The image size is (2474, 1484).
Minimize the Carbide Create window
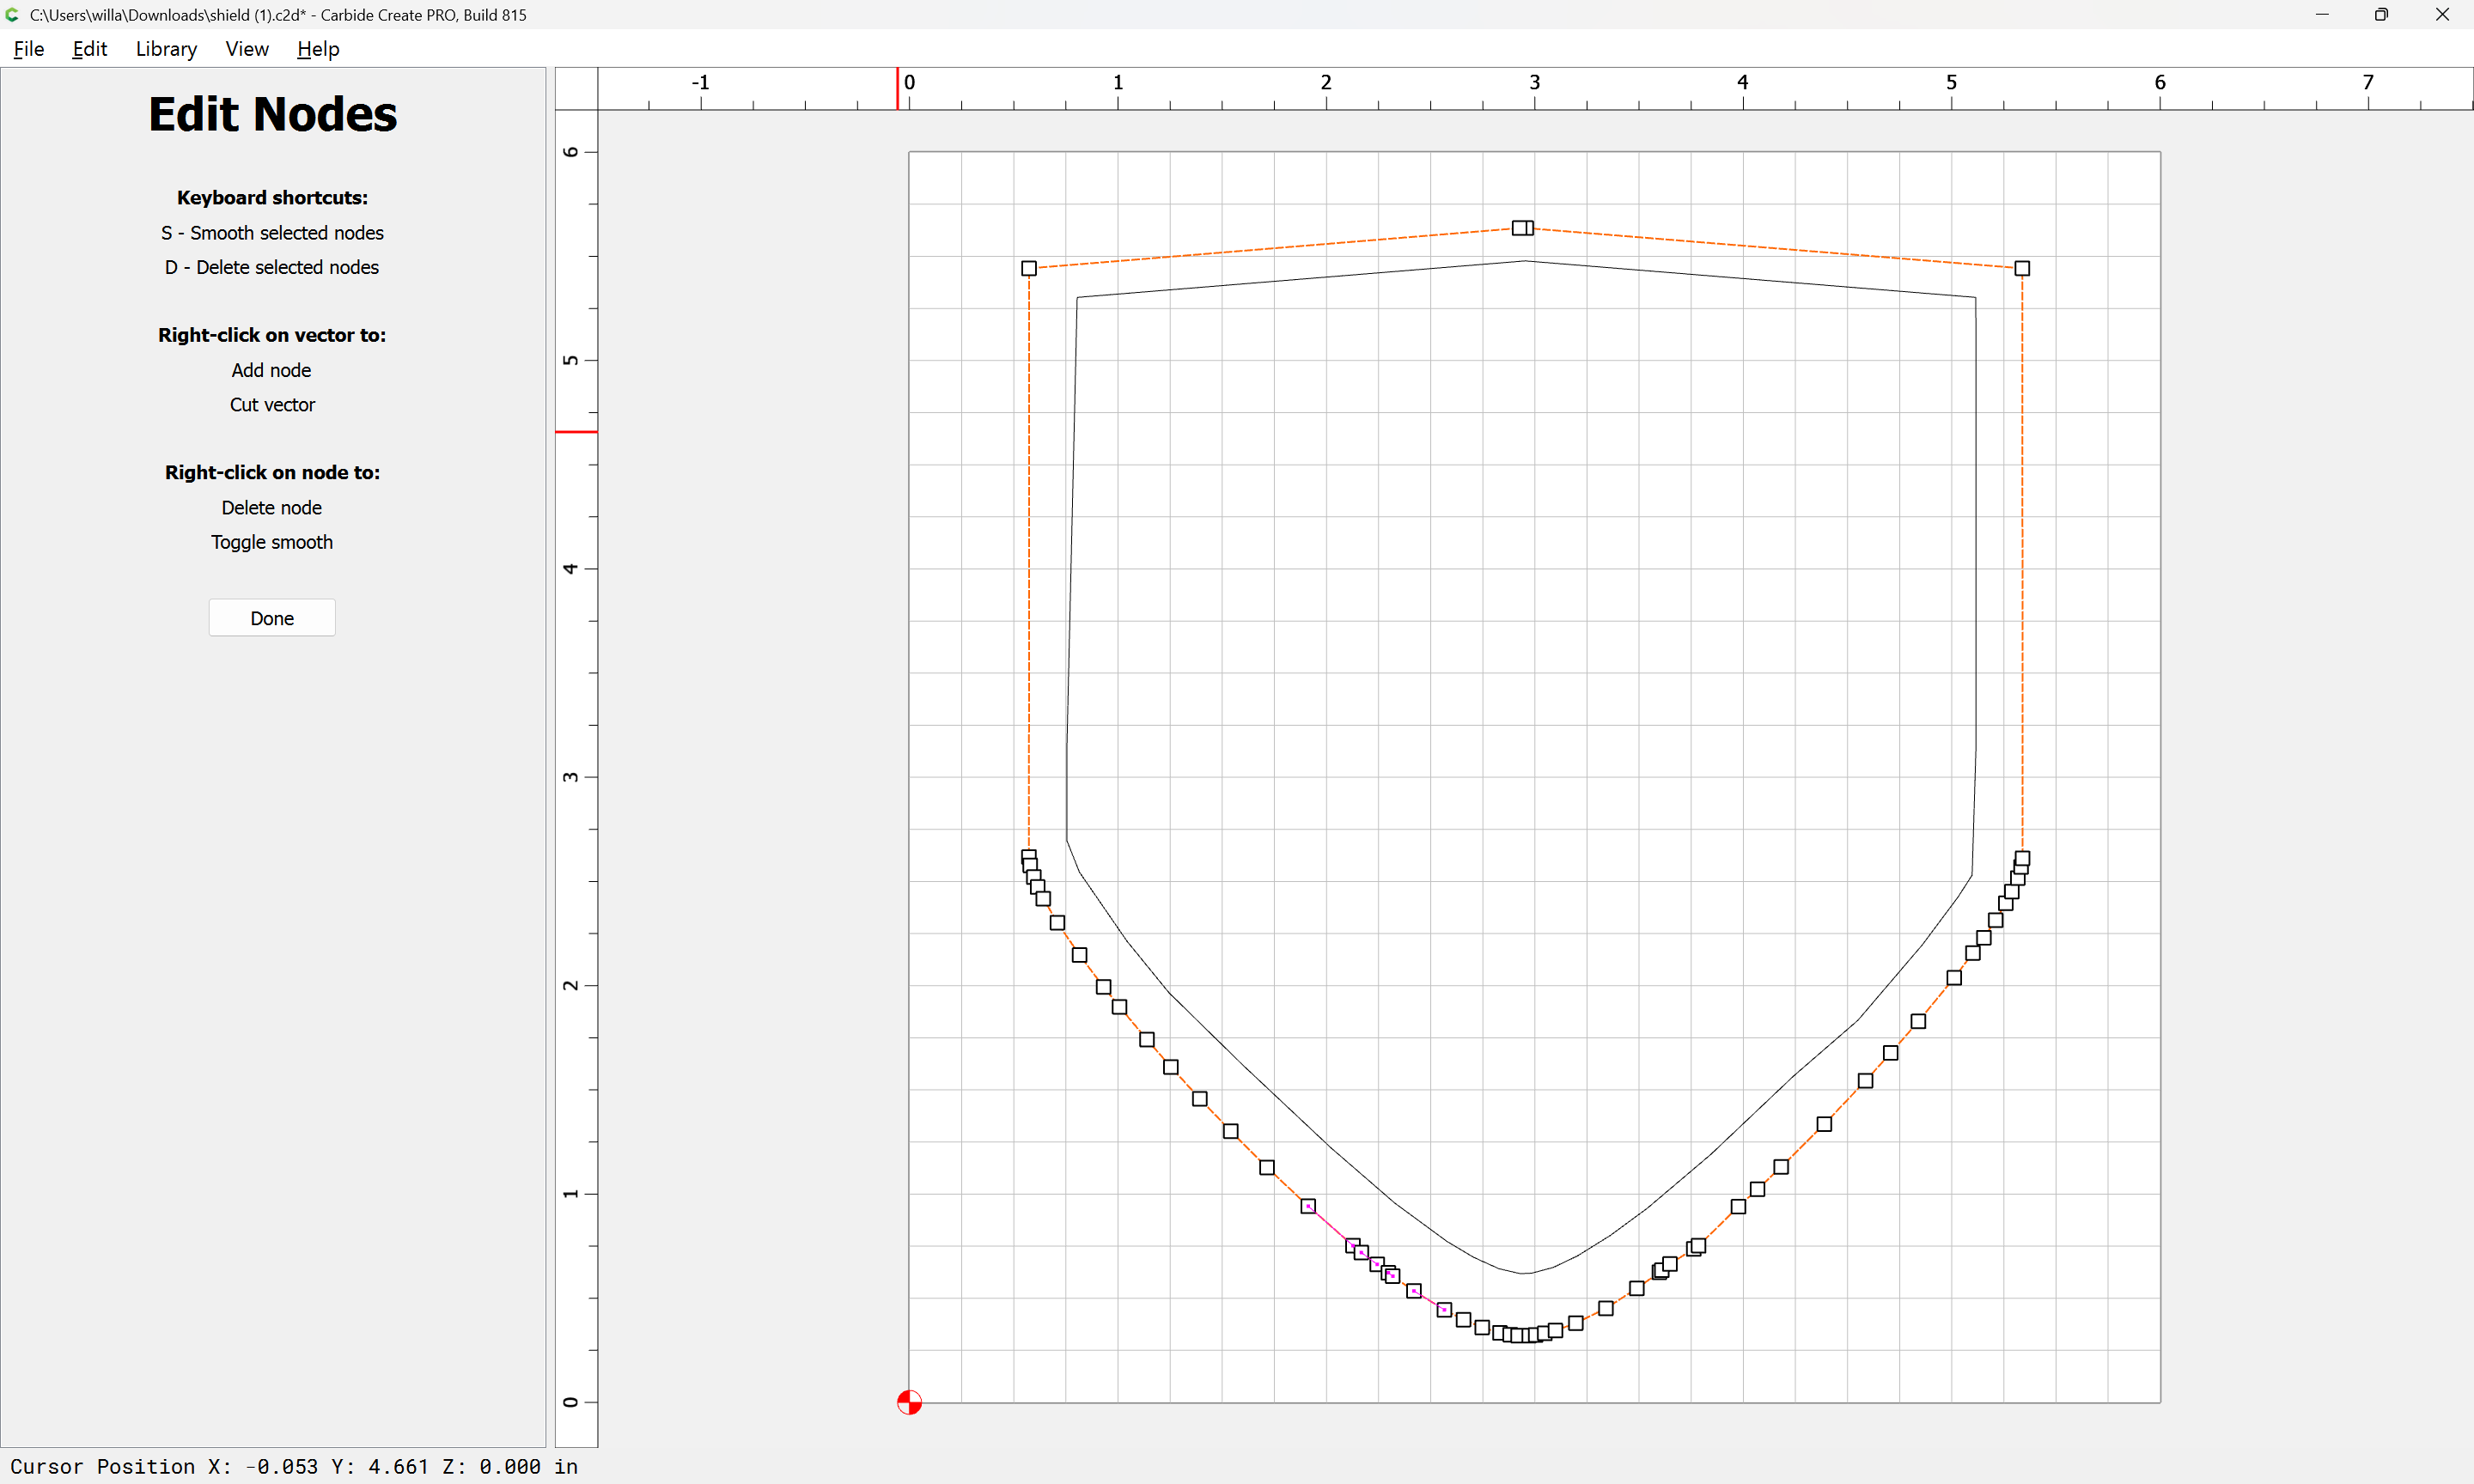tap(2322, 15)
